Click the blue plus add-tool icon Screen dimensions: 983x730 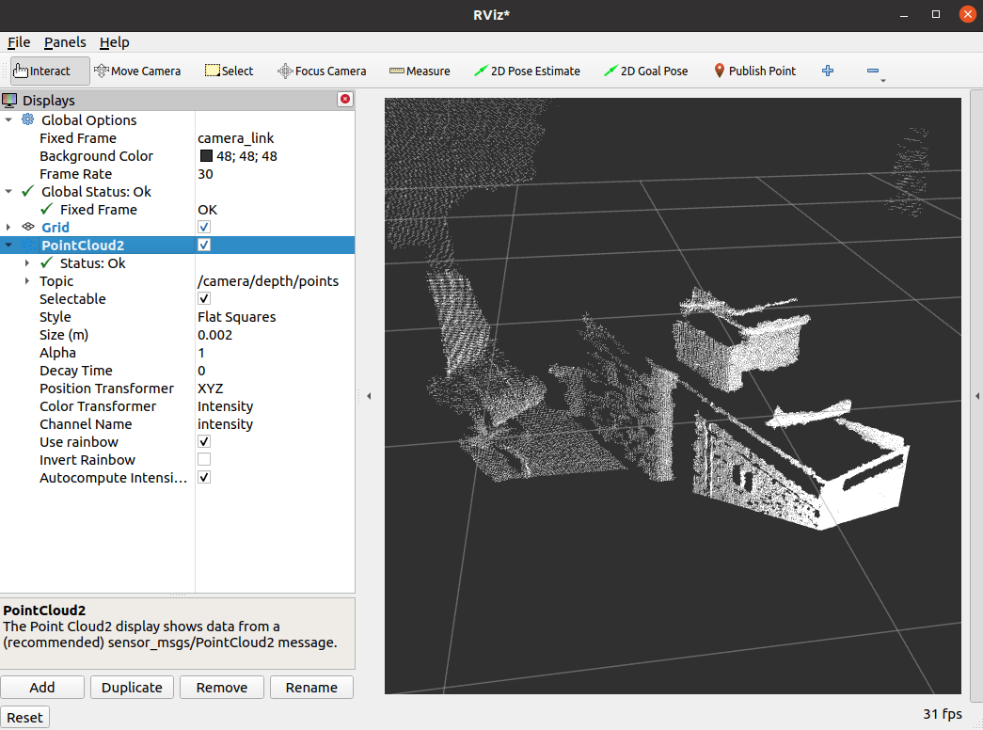pos(828,71)
